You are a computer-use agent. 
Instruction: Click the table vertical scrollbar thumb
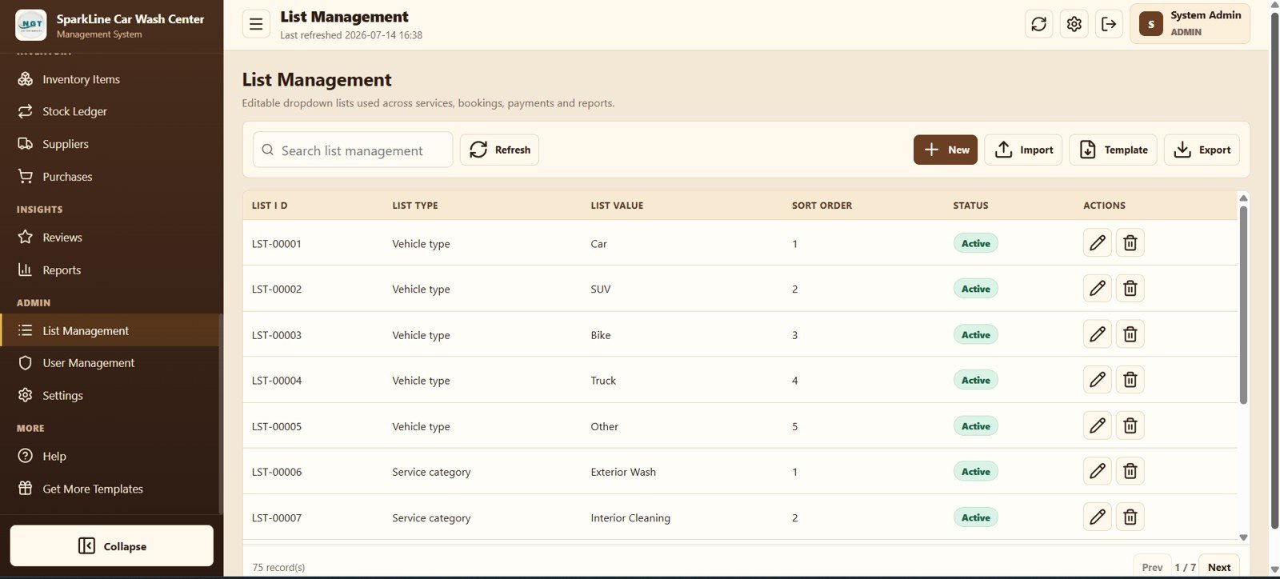pos(1243,304)
